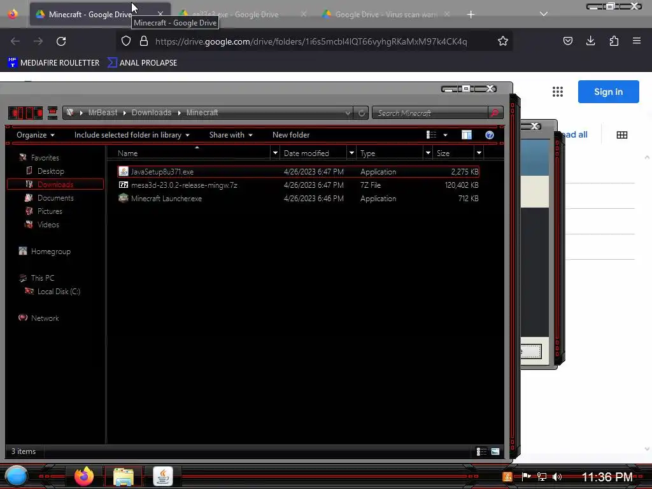
Task: Open MEDIAFIRE ROULETTER bookmark
Action: click(53, 63)
